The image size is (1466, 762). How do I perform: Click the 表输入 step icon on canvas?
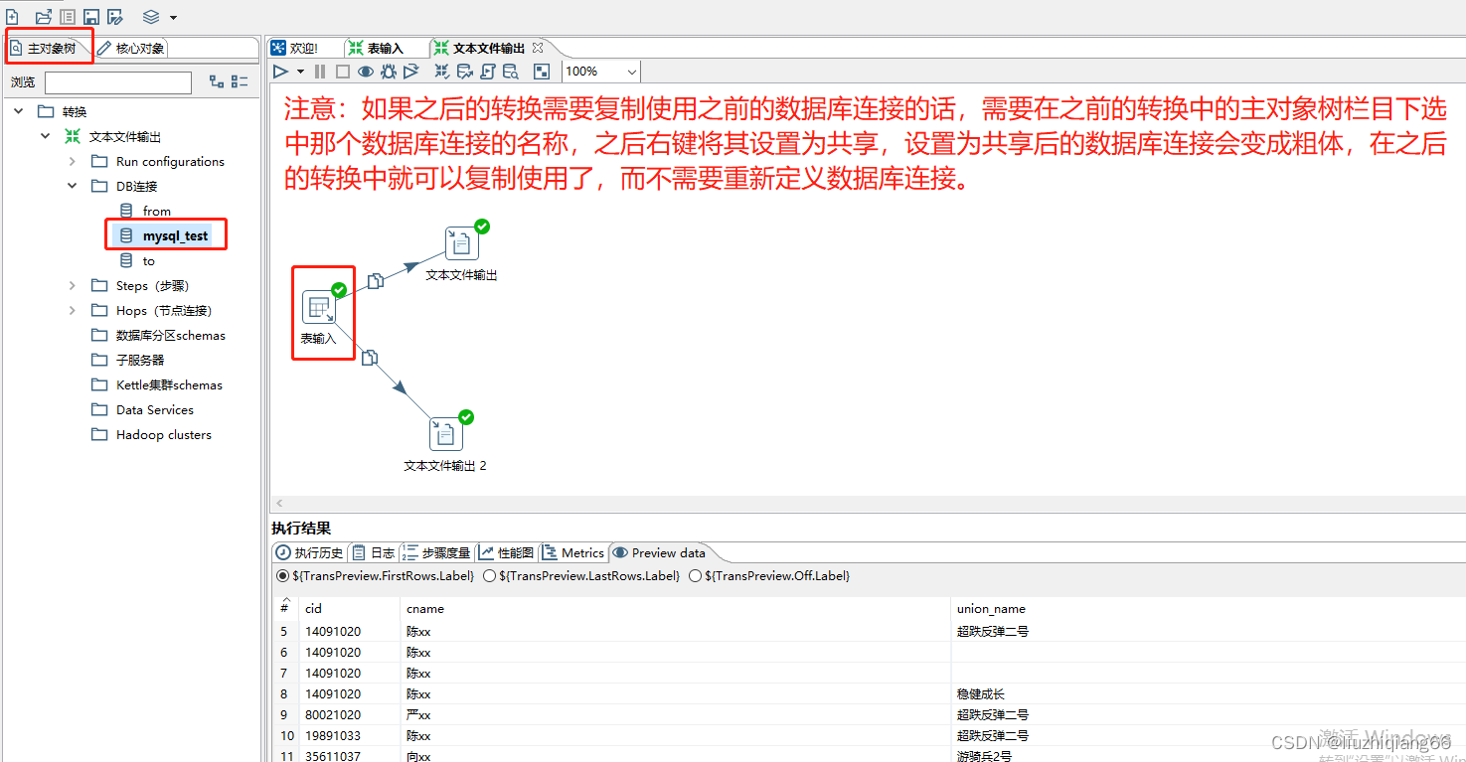tap(319, 307)
